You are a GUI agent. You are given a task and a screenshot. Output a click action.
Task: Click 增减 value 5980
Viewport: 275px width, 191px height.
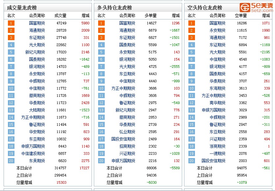pyautogui.click(x=85, y=23)
